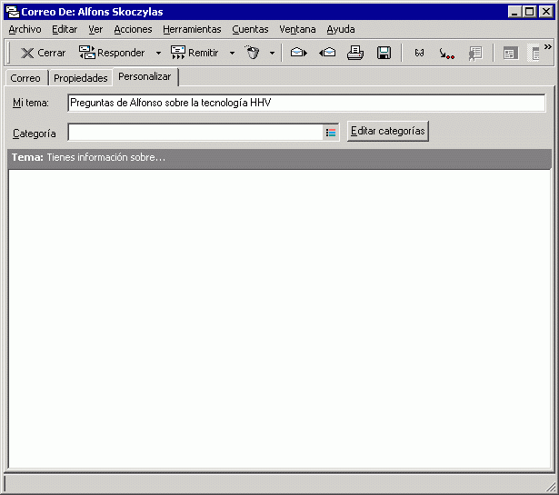Click the Responder toolbar button
This screenshot has width=559, height=495.
tap(112, 53)
